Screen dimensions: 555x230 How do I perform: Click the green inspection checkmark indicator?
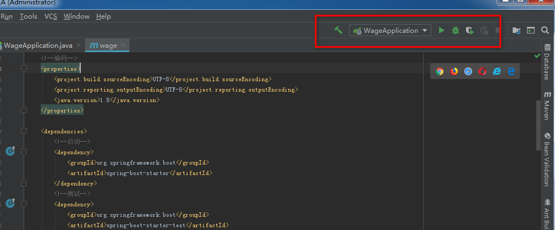537,56
